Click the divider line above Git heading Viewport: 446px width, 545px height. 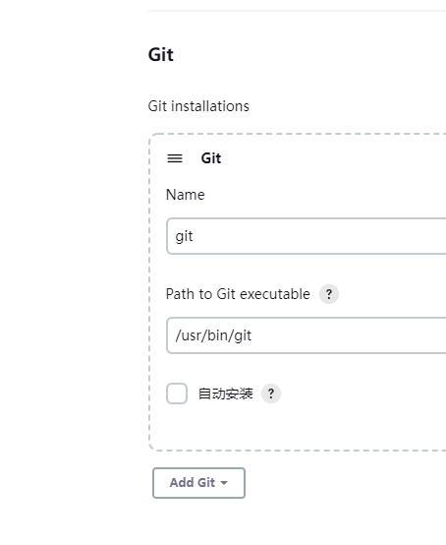[x=297, y=11]
